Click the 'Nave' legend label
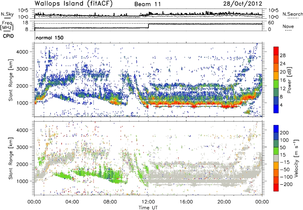 (x=288, y=27)
